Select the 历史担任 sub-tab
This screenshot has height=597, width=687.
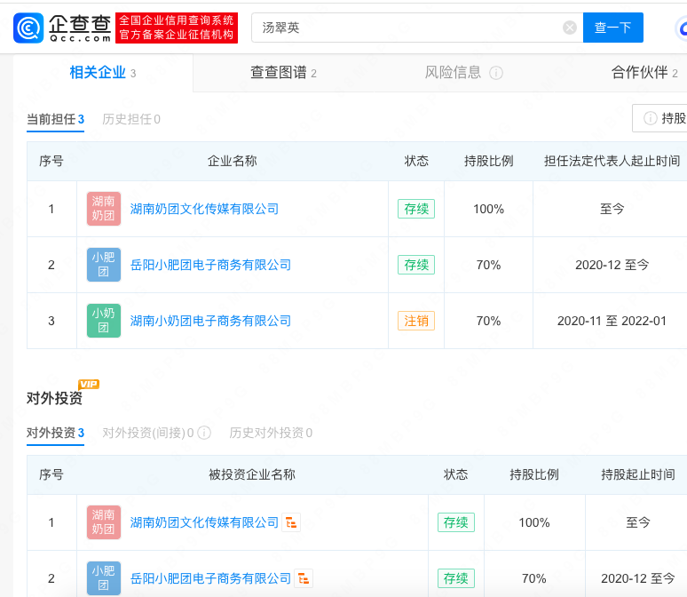coord(131,119)
